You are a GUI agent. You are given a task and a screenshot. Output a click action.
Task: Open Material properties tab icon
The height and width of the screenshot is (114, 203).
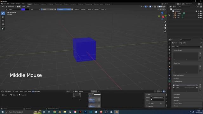point(169,84)
